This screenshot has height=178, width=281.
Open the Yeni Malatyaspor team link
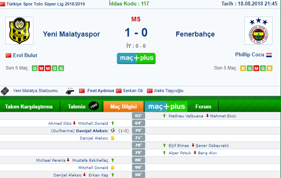point(71,34)
